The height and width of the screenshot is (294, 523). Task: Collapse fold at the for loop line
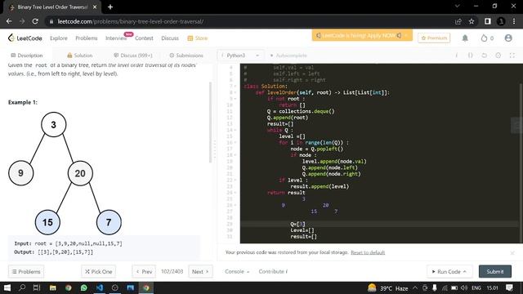(235, 143)
